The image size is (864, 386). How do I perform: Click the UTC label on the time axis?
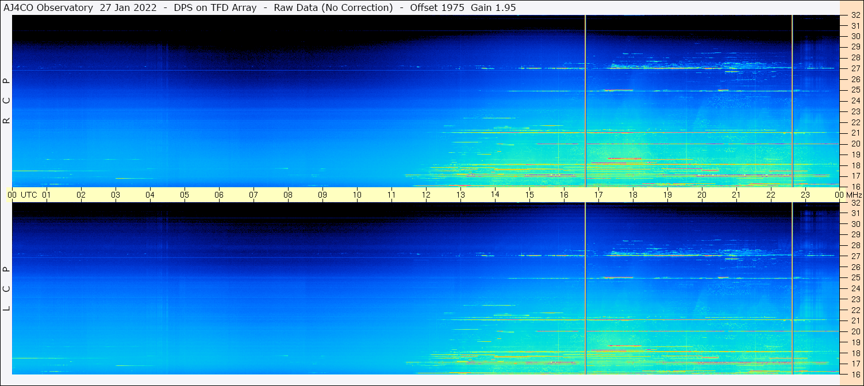(x=29, y=195)
